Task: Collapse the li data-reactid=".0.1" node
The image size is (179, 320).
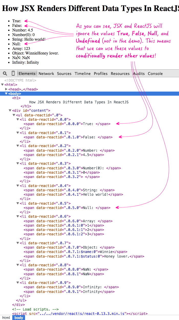Action: point(18,133)
